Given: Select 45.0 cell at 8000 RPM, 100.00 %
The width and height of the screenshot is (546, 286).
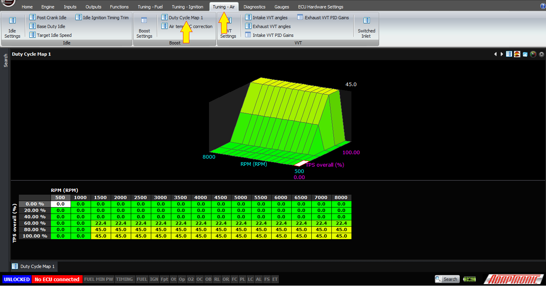Looking at the screenshot, I should (341, 236).
